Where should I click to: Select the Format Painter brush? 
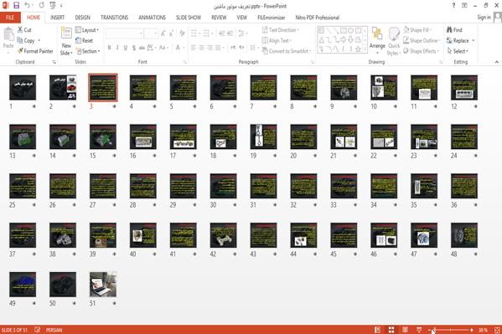20,51
